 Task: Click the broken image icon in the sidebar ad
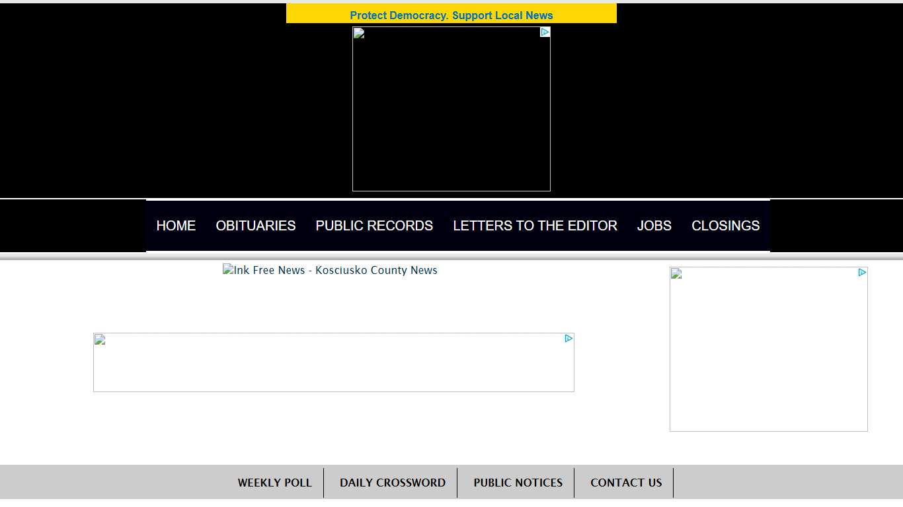point(676,274)
